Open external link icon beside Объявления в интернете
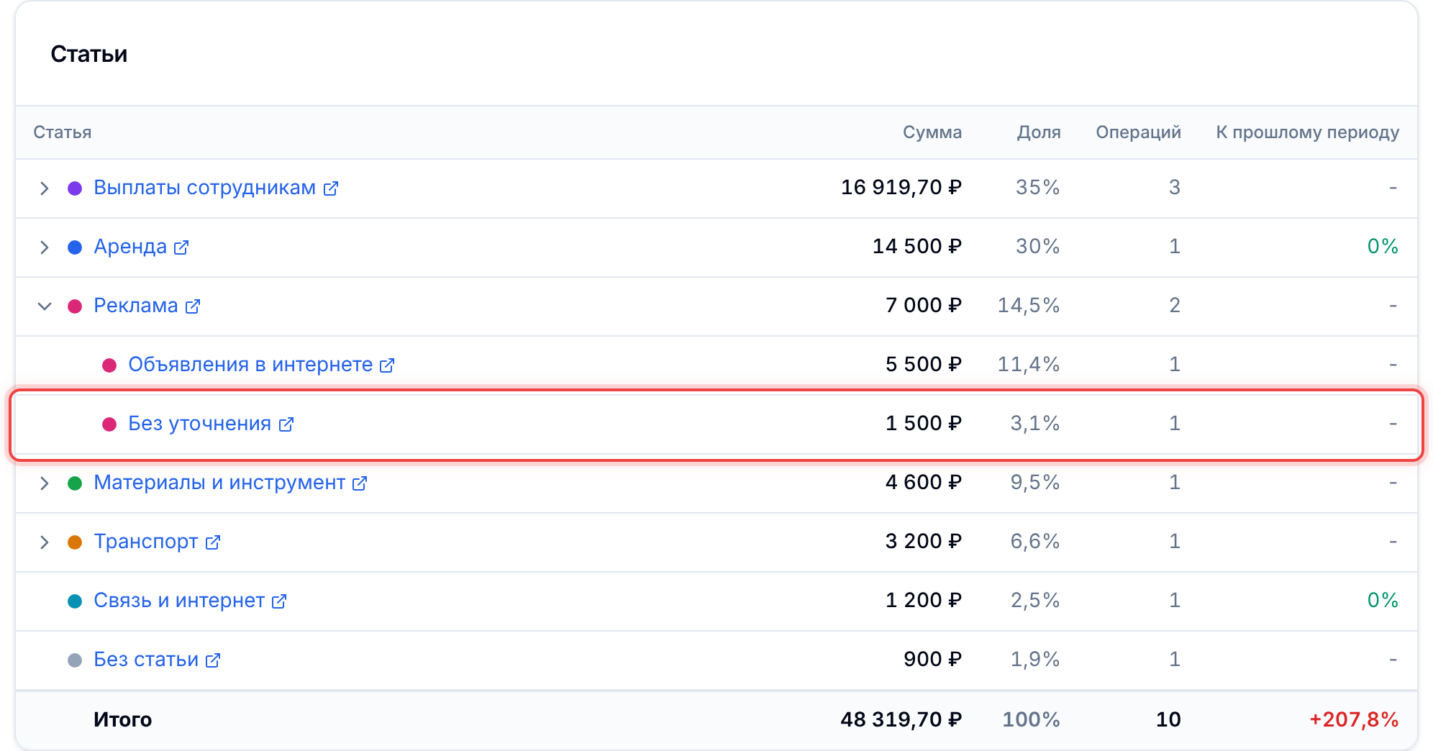The height and width of the screenshot is (751, 1433). click(387, 365)
